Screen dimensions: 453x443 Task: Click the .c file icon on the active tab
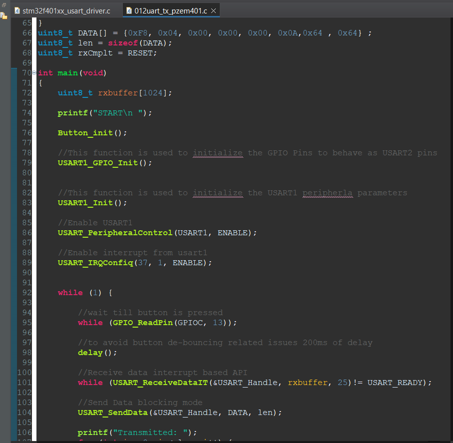[129, 9]
